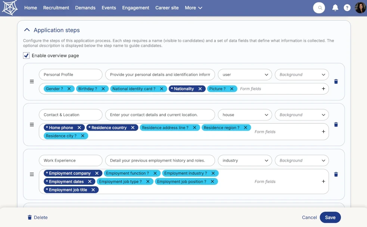Viewport: 367px width, 227px height.
Task: Edit the Contact & Location description field
Action: coord(160,115)
